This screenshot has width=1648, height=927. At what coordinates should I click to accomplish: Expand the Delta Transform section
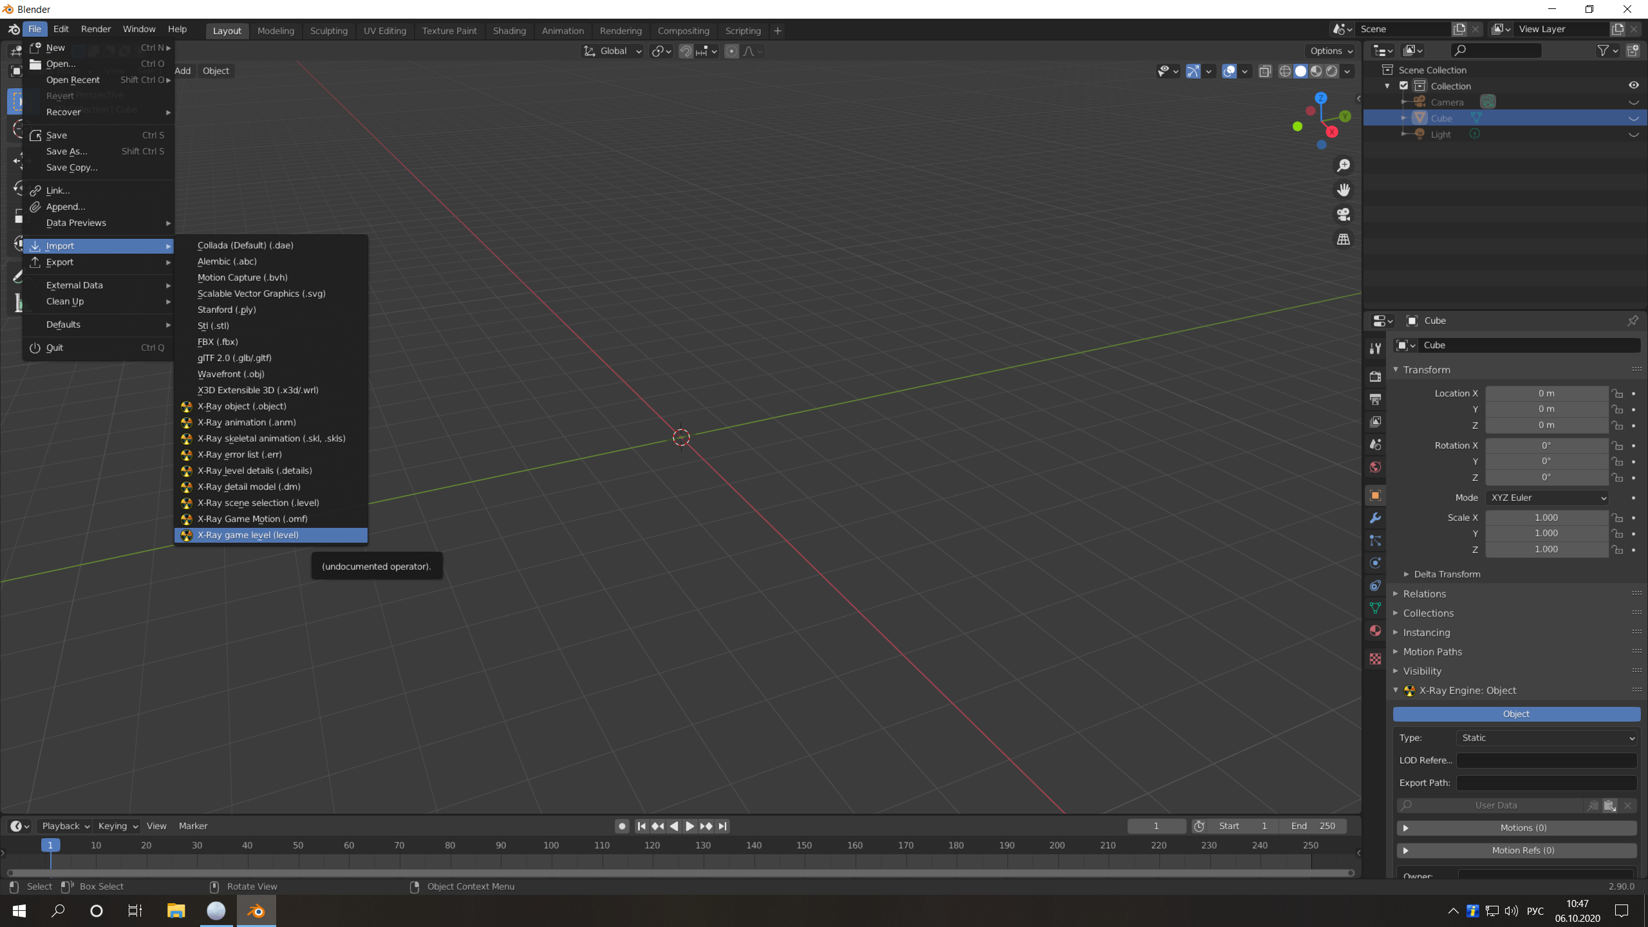click(x=1447, y=574)
